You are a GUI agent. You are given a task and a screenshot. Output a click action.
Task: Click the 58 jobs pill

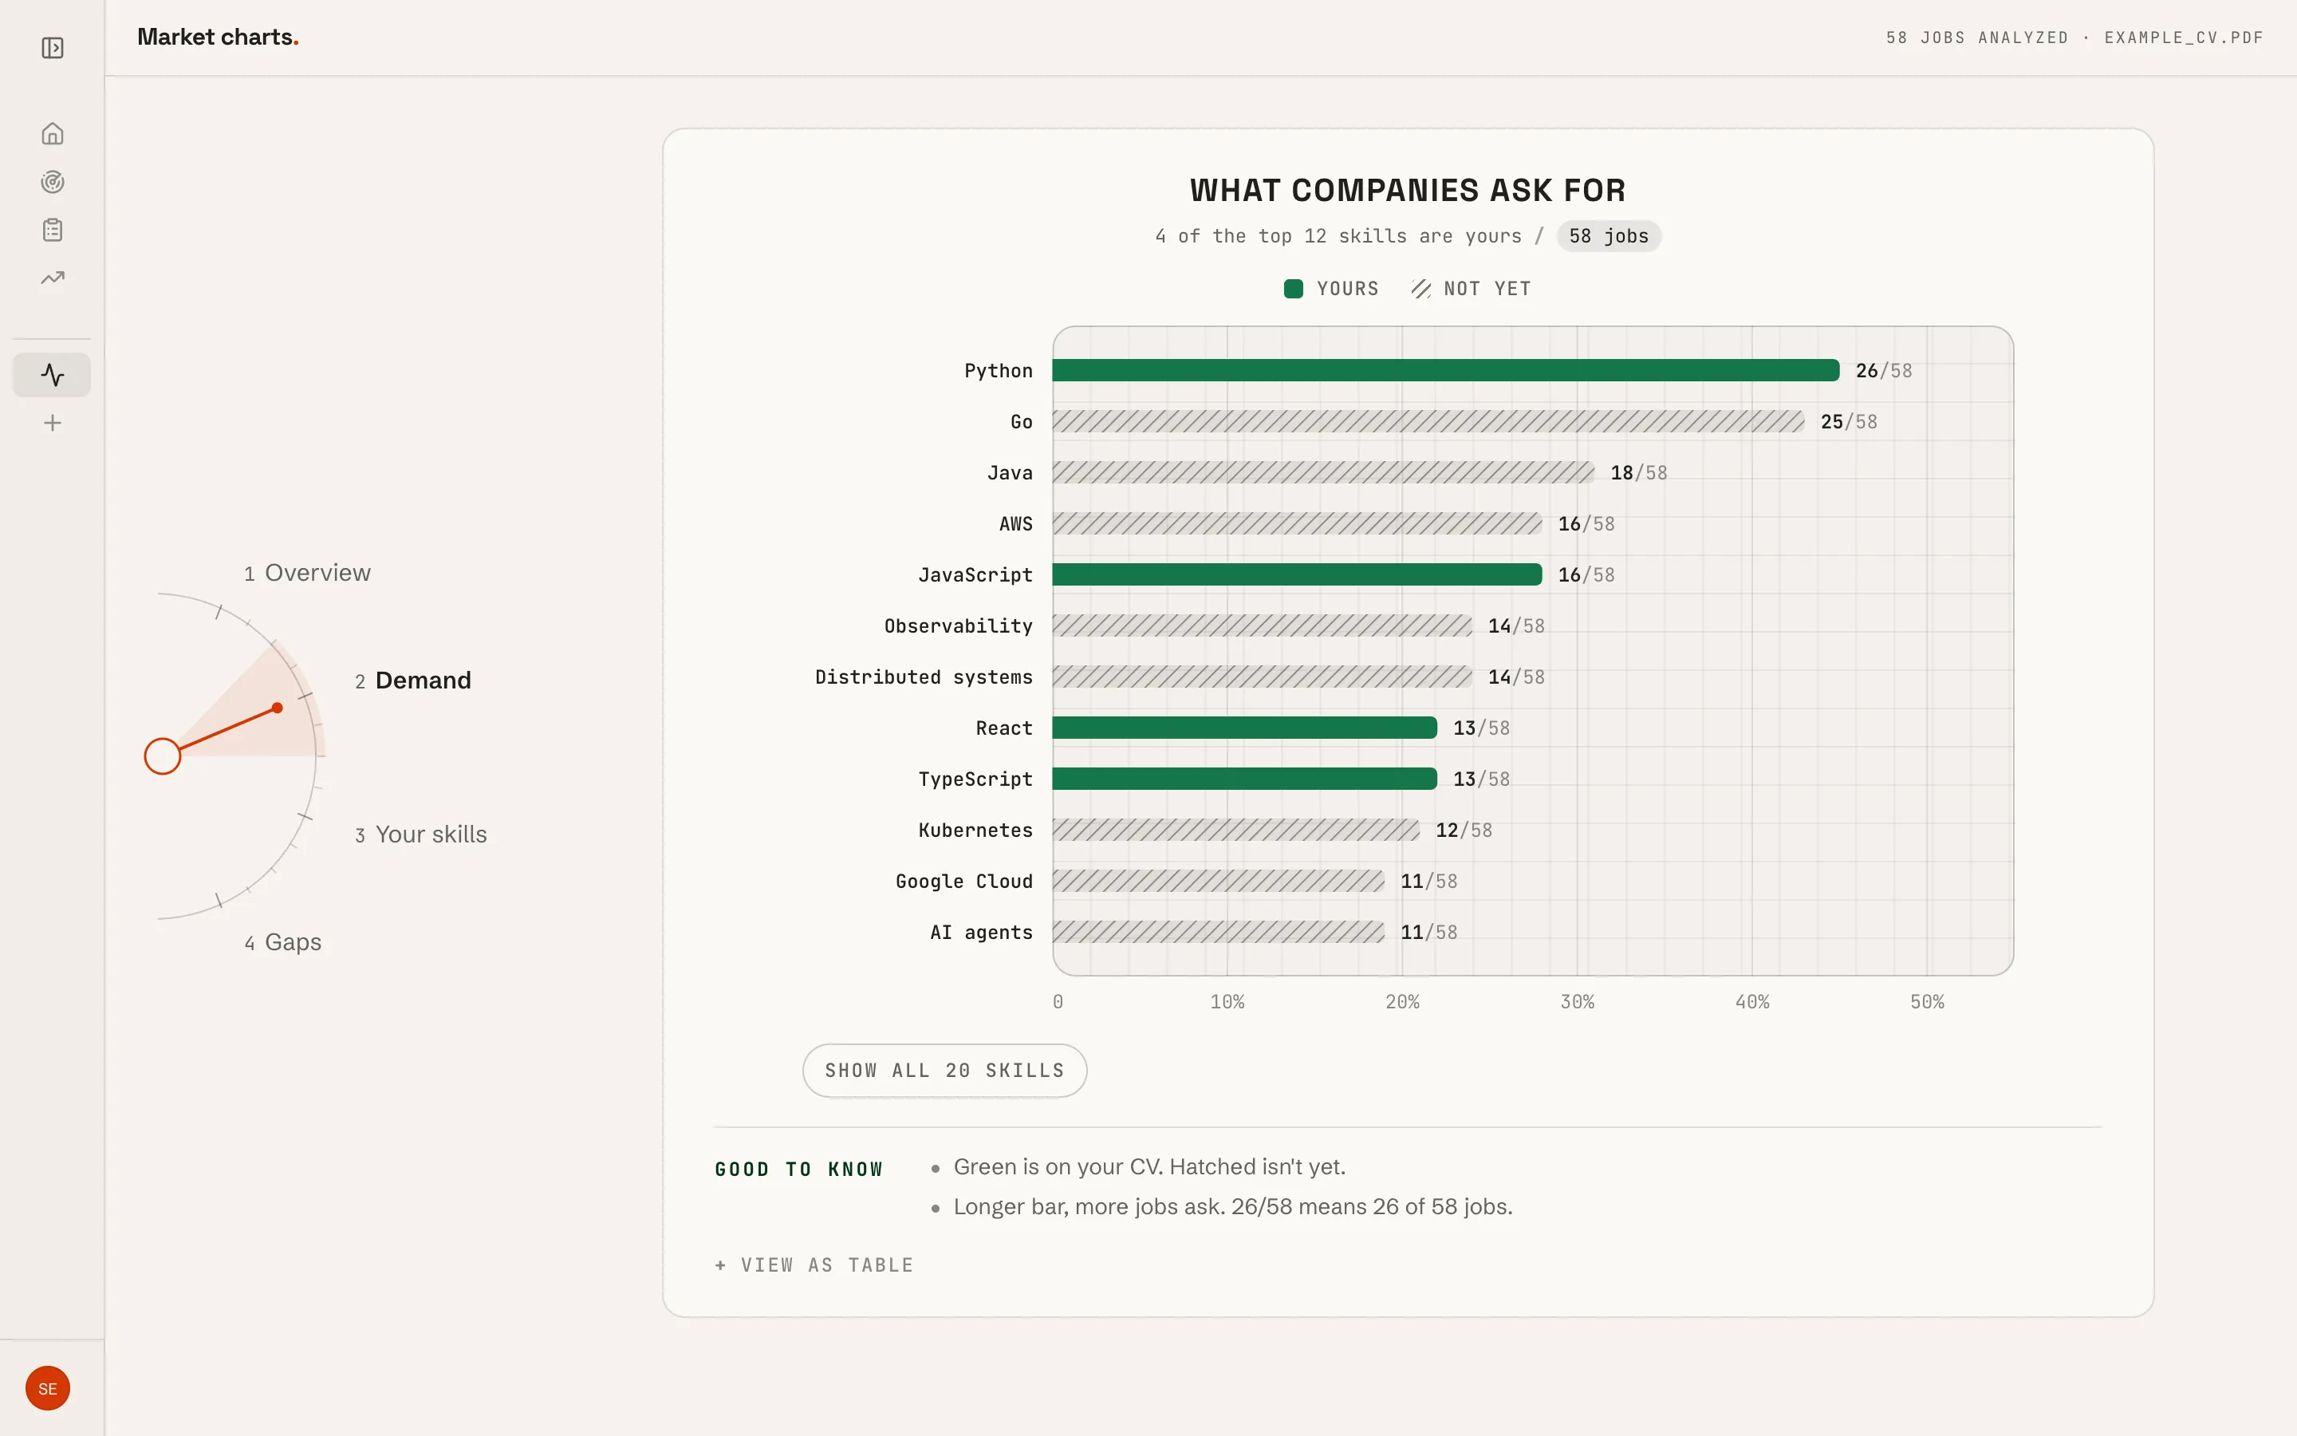coord(1609,236)
